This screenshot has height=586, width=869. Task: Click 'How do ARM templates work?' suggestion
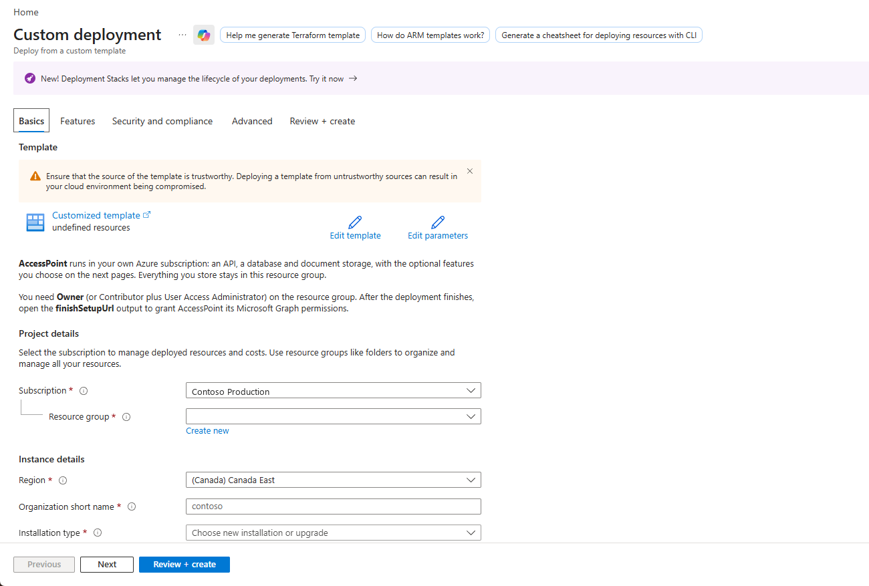(x=430, y=35)
